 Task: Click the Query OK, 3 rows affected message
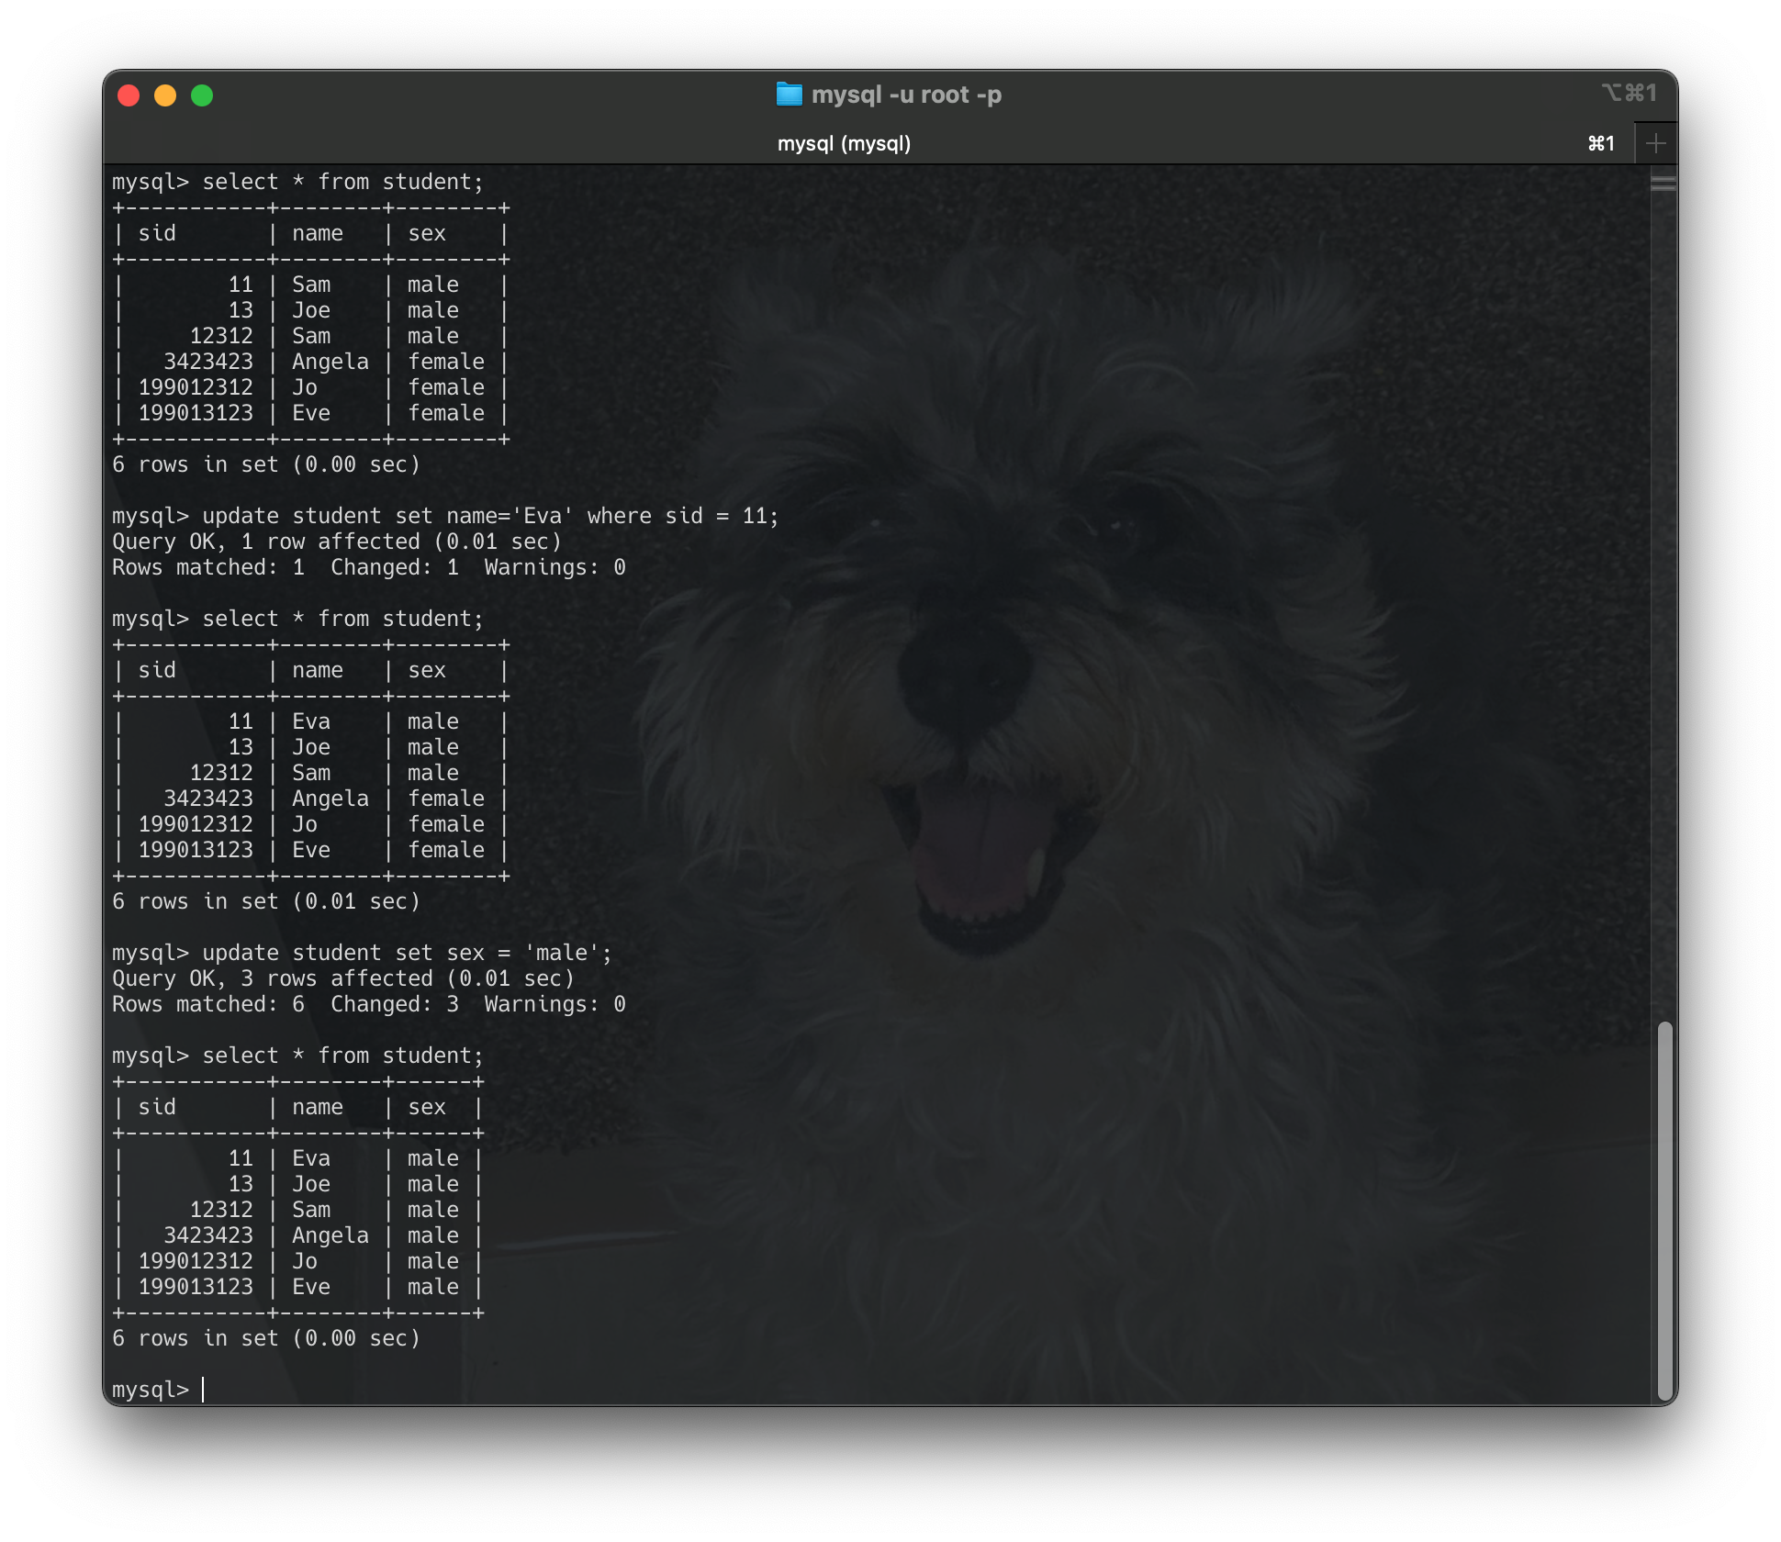pos(343,978)
